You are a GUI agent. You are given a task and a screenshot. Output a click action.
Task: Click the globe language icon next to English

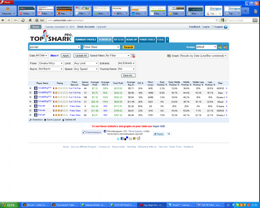[x=226, y=27]
